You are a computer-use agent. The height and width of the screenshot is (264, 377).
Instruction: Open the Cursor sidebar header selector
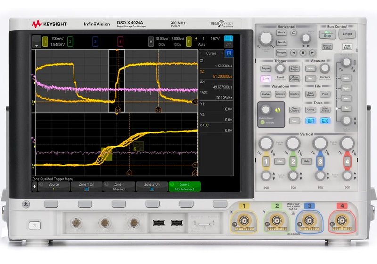(x=211, y=53)
